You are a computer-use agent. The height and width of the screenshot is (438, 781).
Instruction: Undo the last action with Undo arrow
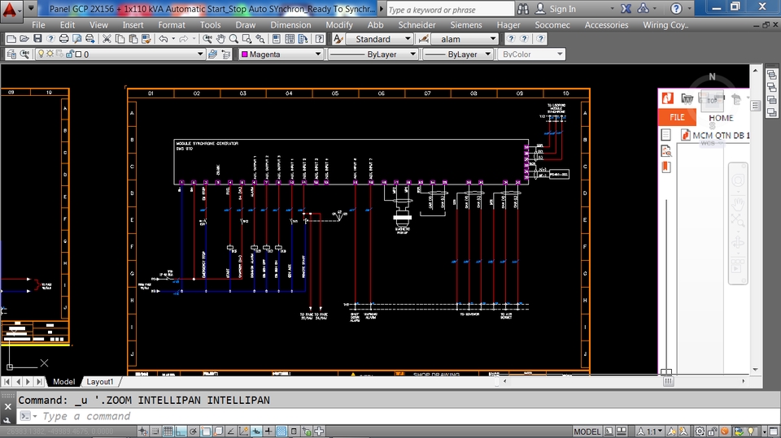[x=163, y=39]
